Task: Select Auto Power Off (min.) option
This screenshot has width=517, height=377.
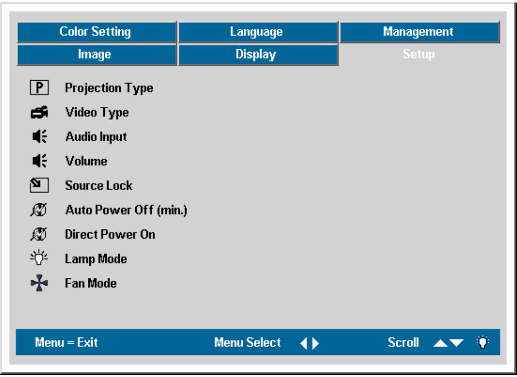Action: click(126, 210)
